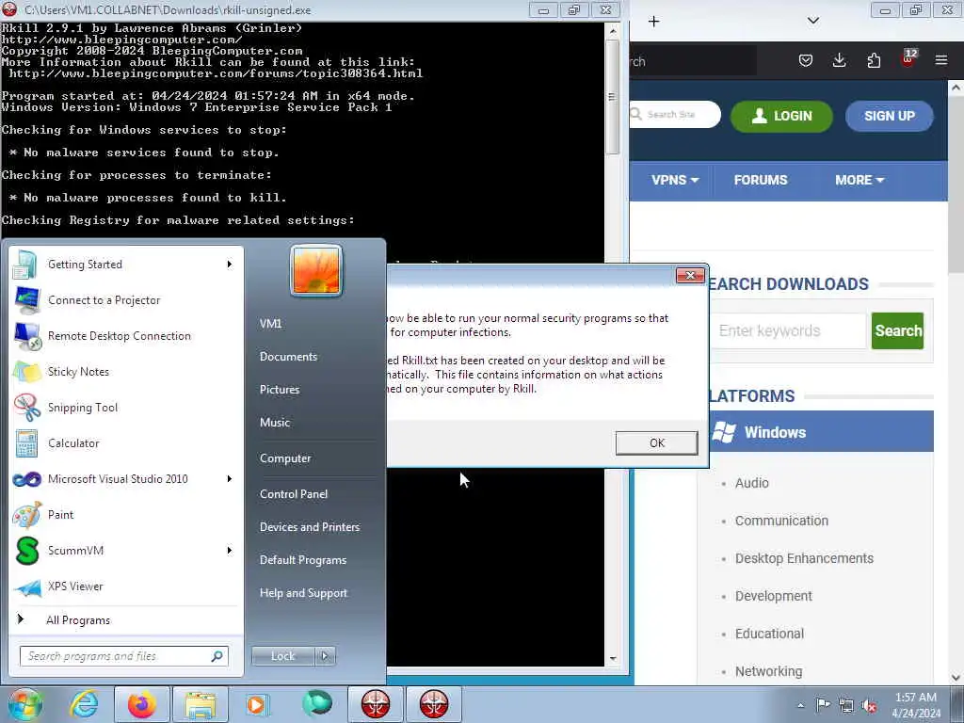Screen dimensions: 964x723
Task: Open the Audio category
Action: [x=752, y=483]
